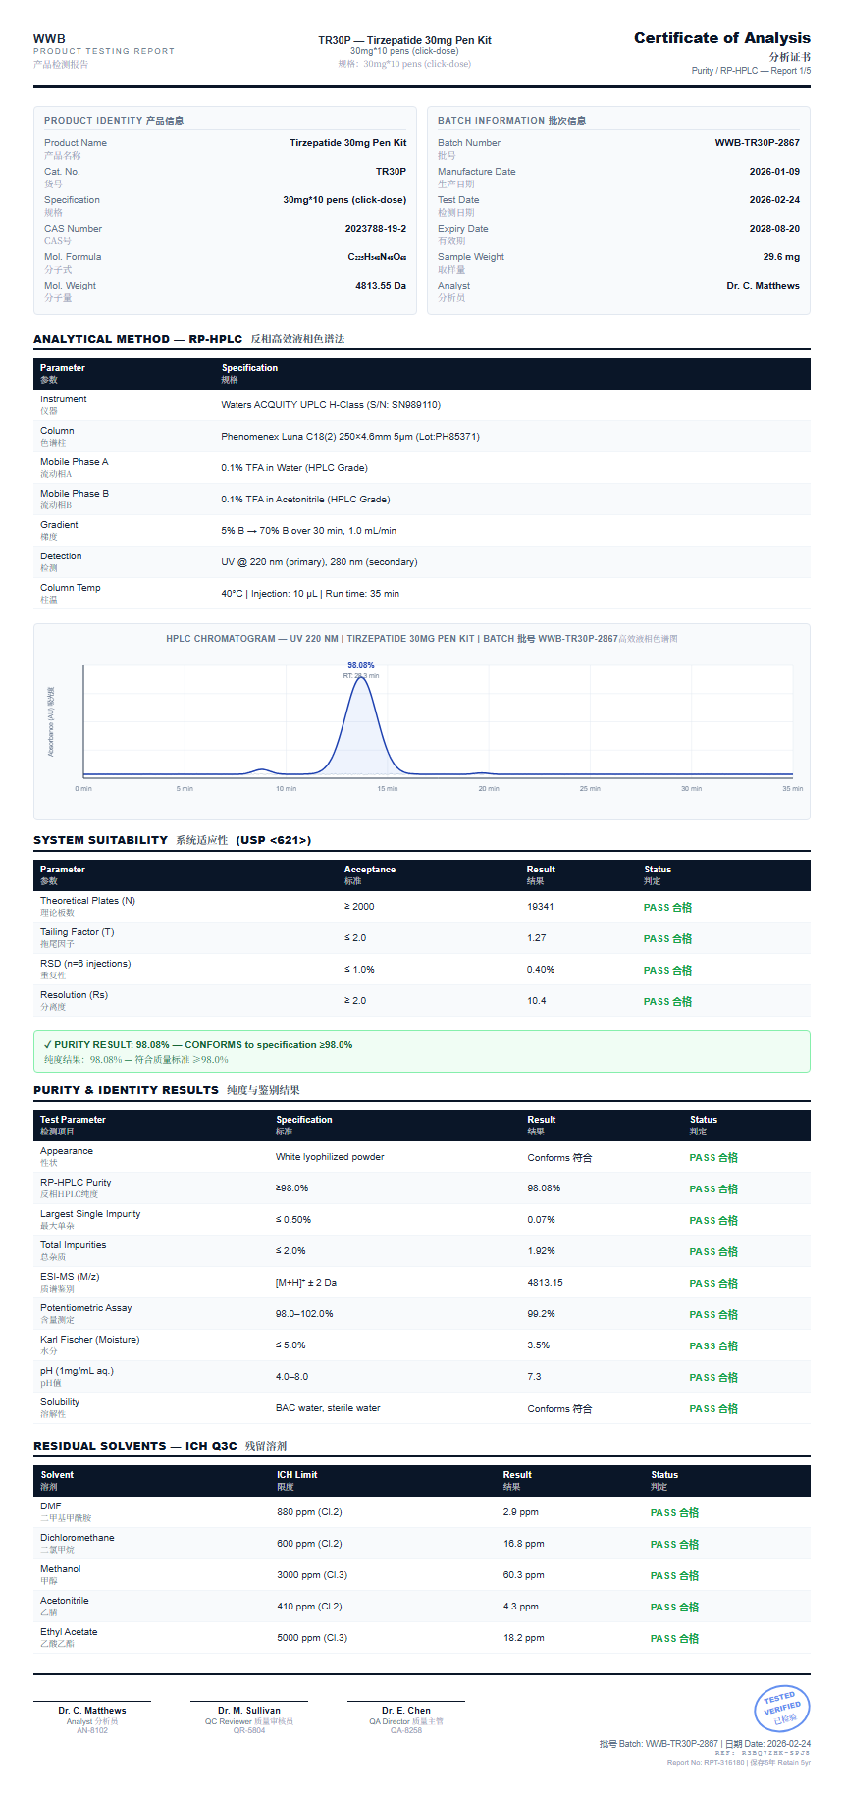Click the Resolution (Rs) result 10.4
The image size is (844, 1794).
(x=537, y=1001)
